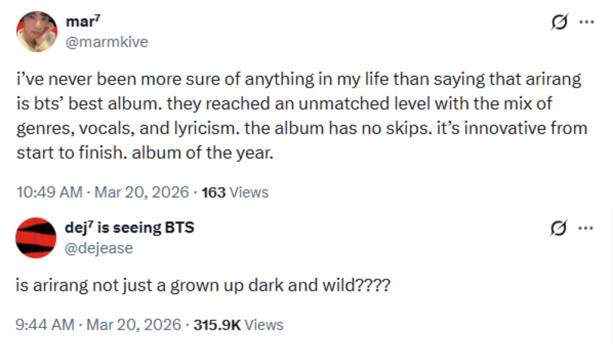
Task: Click the phrase album of the year
Action: [x=202, y=153]
